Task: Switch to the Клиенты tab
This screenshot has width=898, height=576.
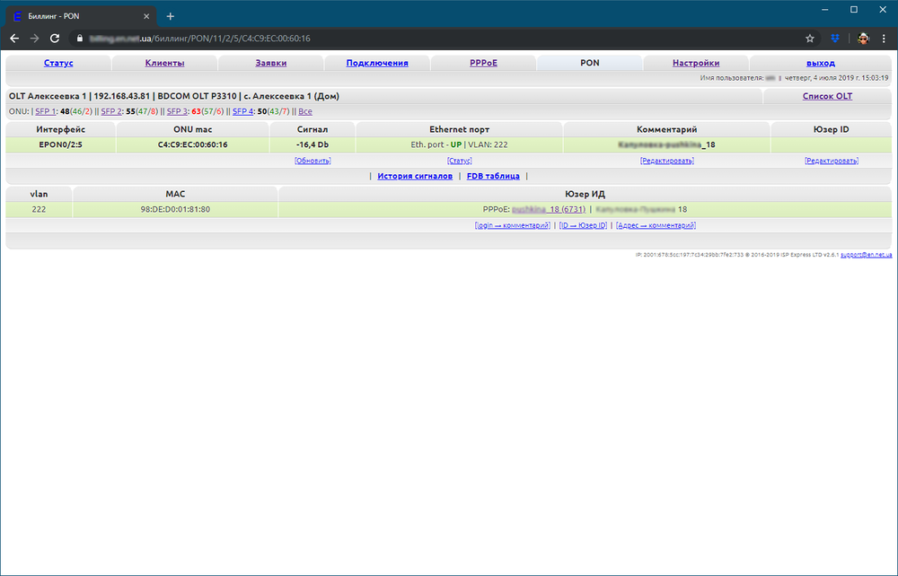Action: click(164, 63)
